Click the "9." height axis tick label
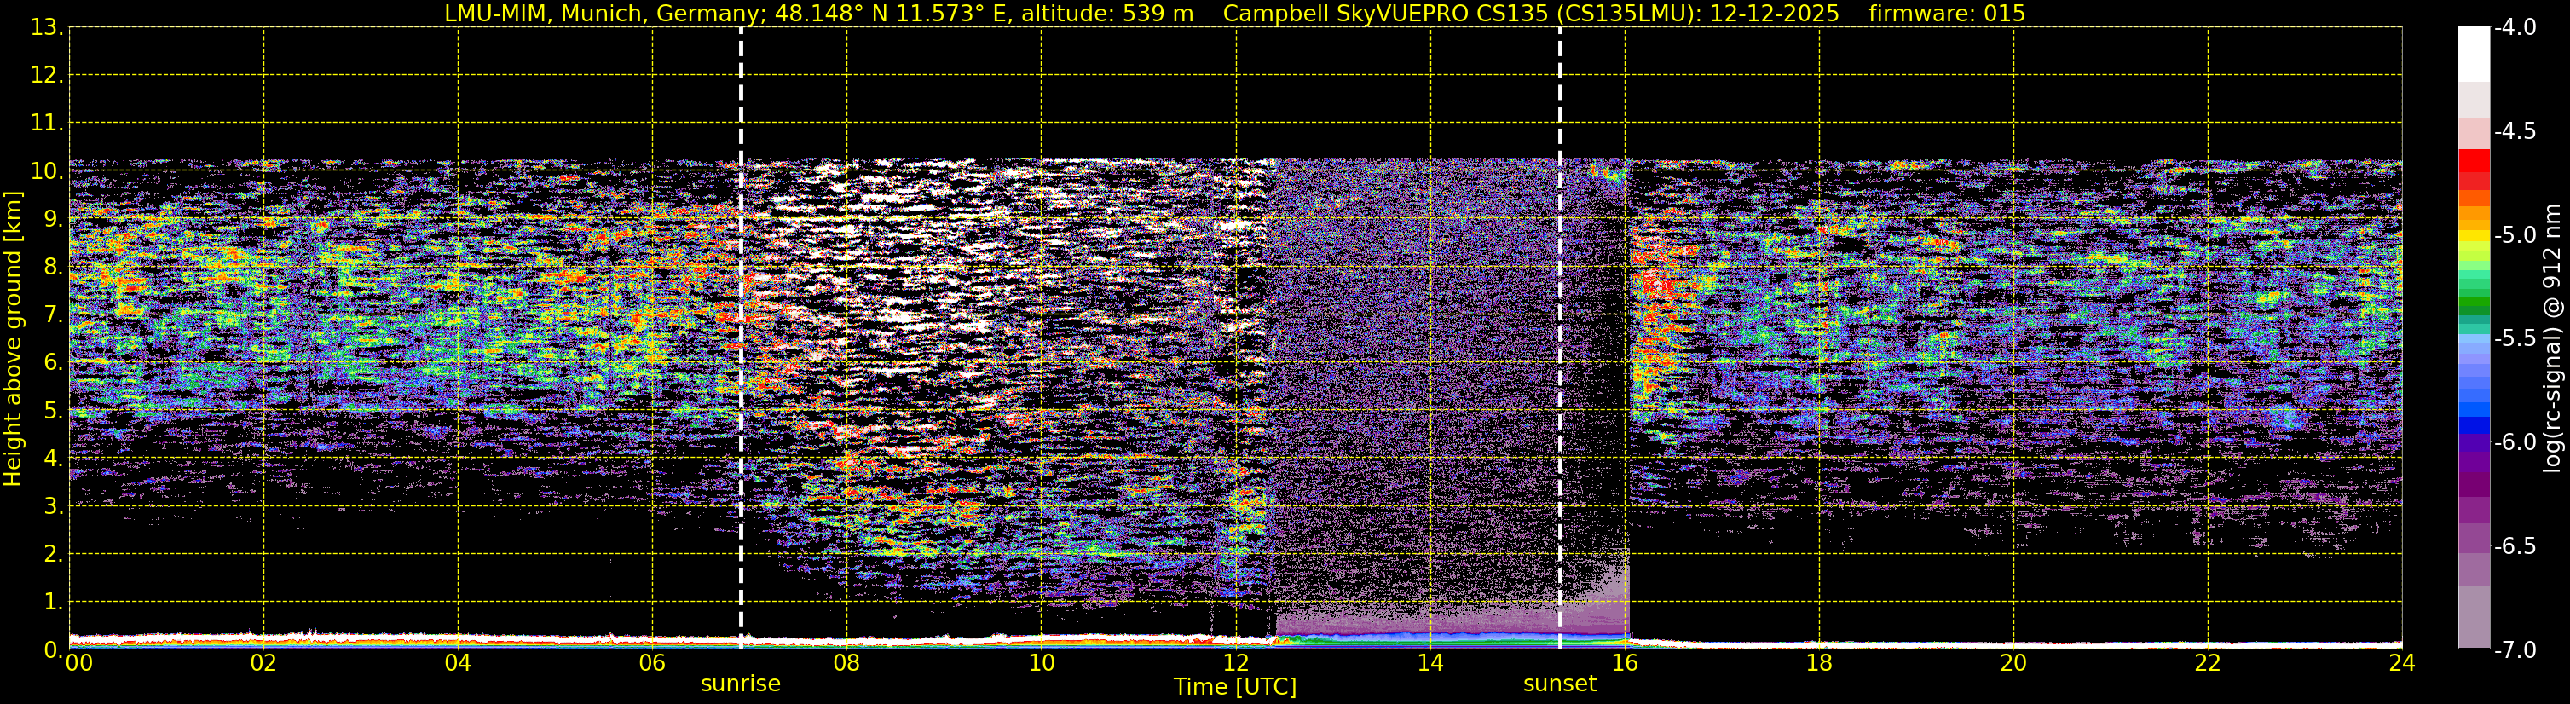Viewport: 2570px width, 704px height. pyautogui.click(x=54, y=219)
